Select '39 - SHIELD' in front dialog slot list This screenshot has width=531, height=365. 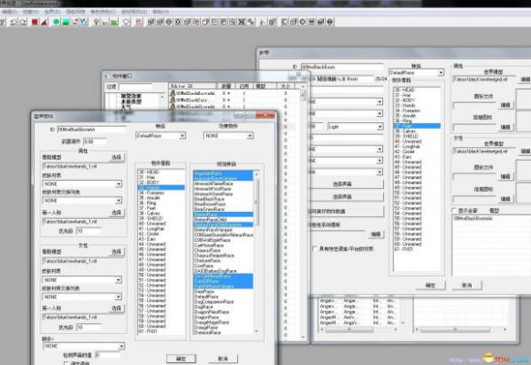161,218
